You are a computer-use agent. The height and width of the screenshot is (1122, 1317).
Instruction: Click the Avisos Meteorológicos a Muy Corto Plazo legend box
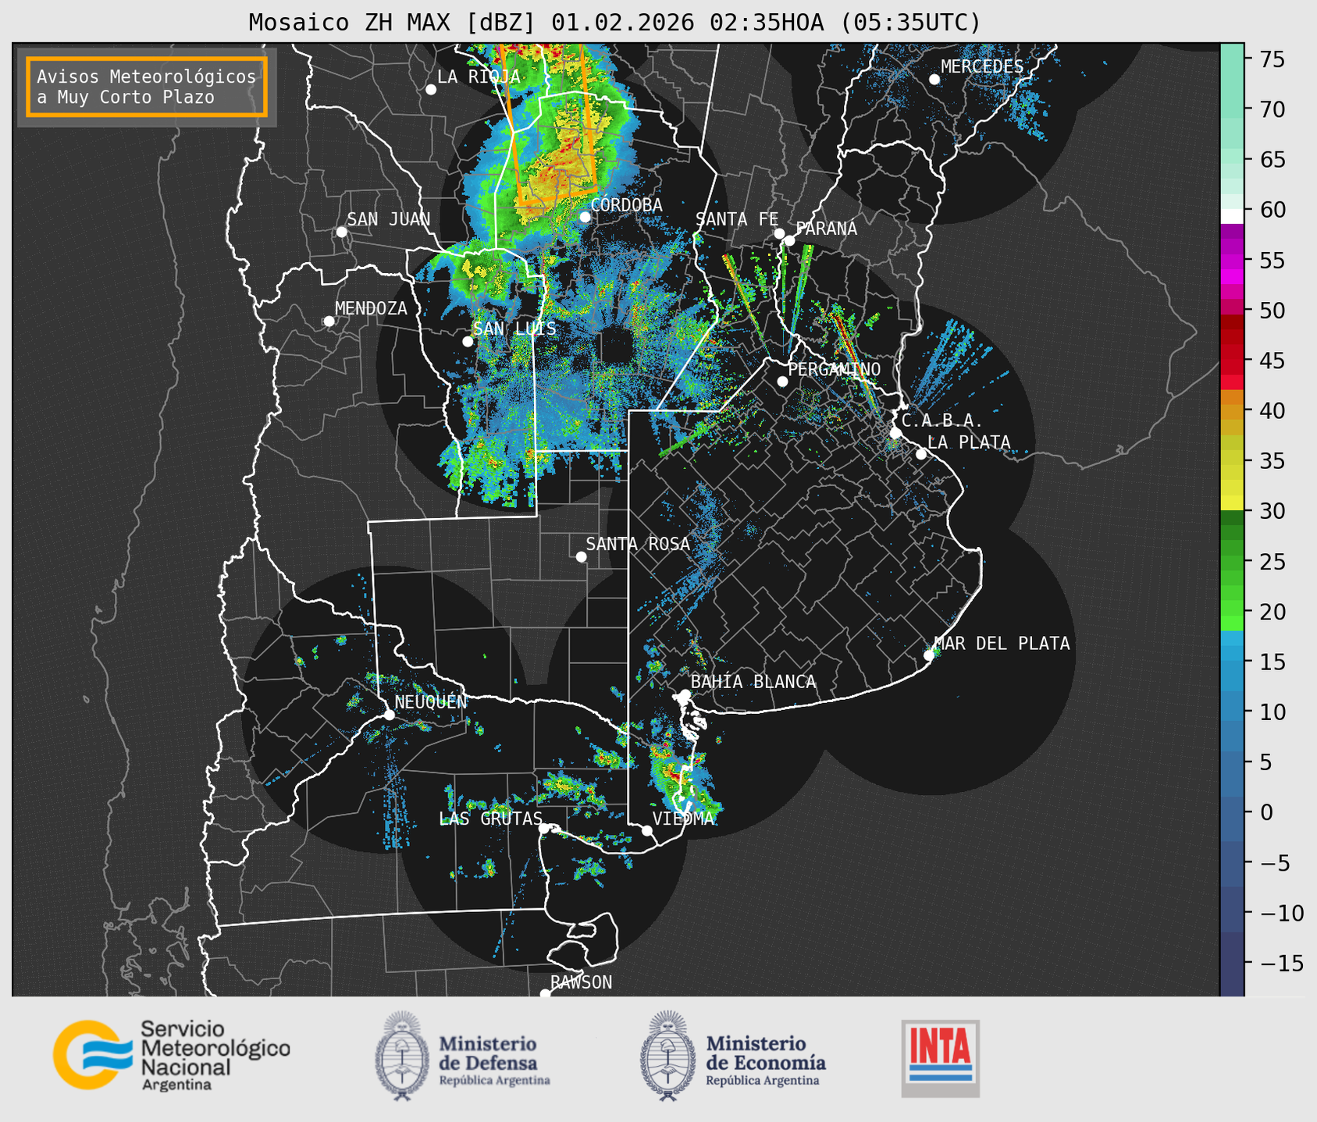point(147,86)
